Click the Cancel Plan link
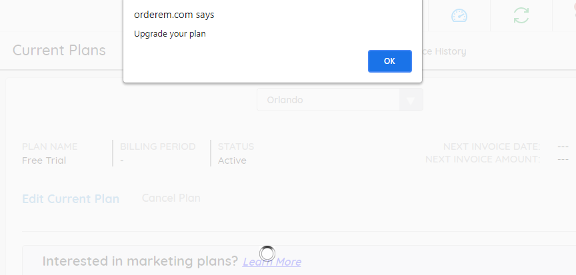The height and width of the screenshot is (275, 576). click(x=171, y=198)
